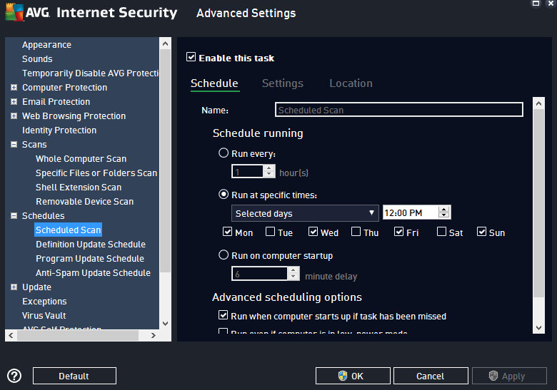557x390 pixels.
Task: Expand the Web Browsing Protection node
Action: click(14, 116)
